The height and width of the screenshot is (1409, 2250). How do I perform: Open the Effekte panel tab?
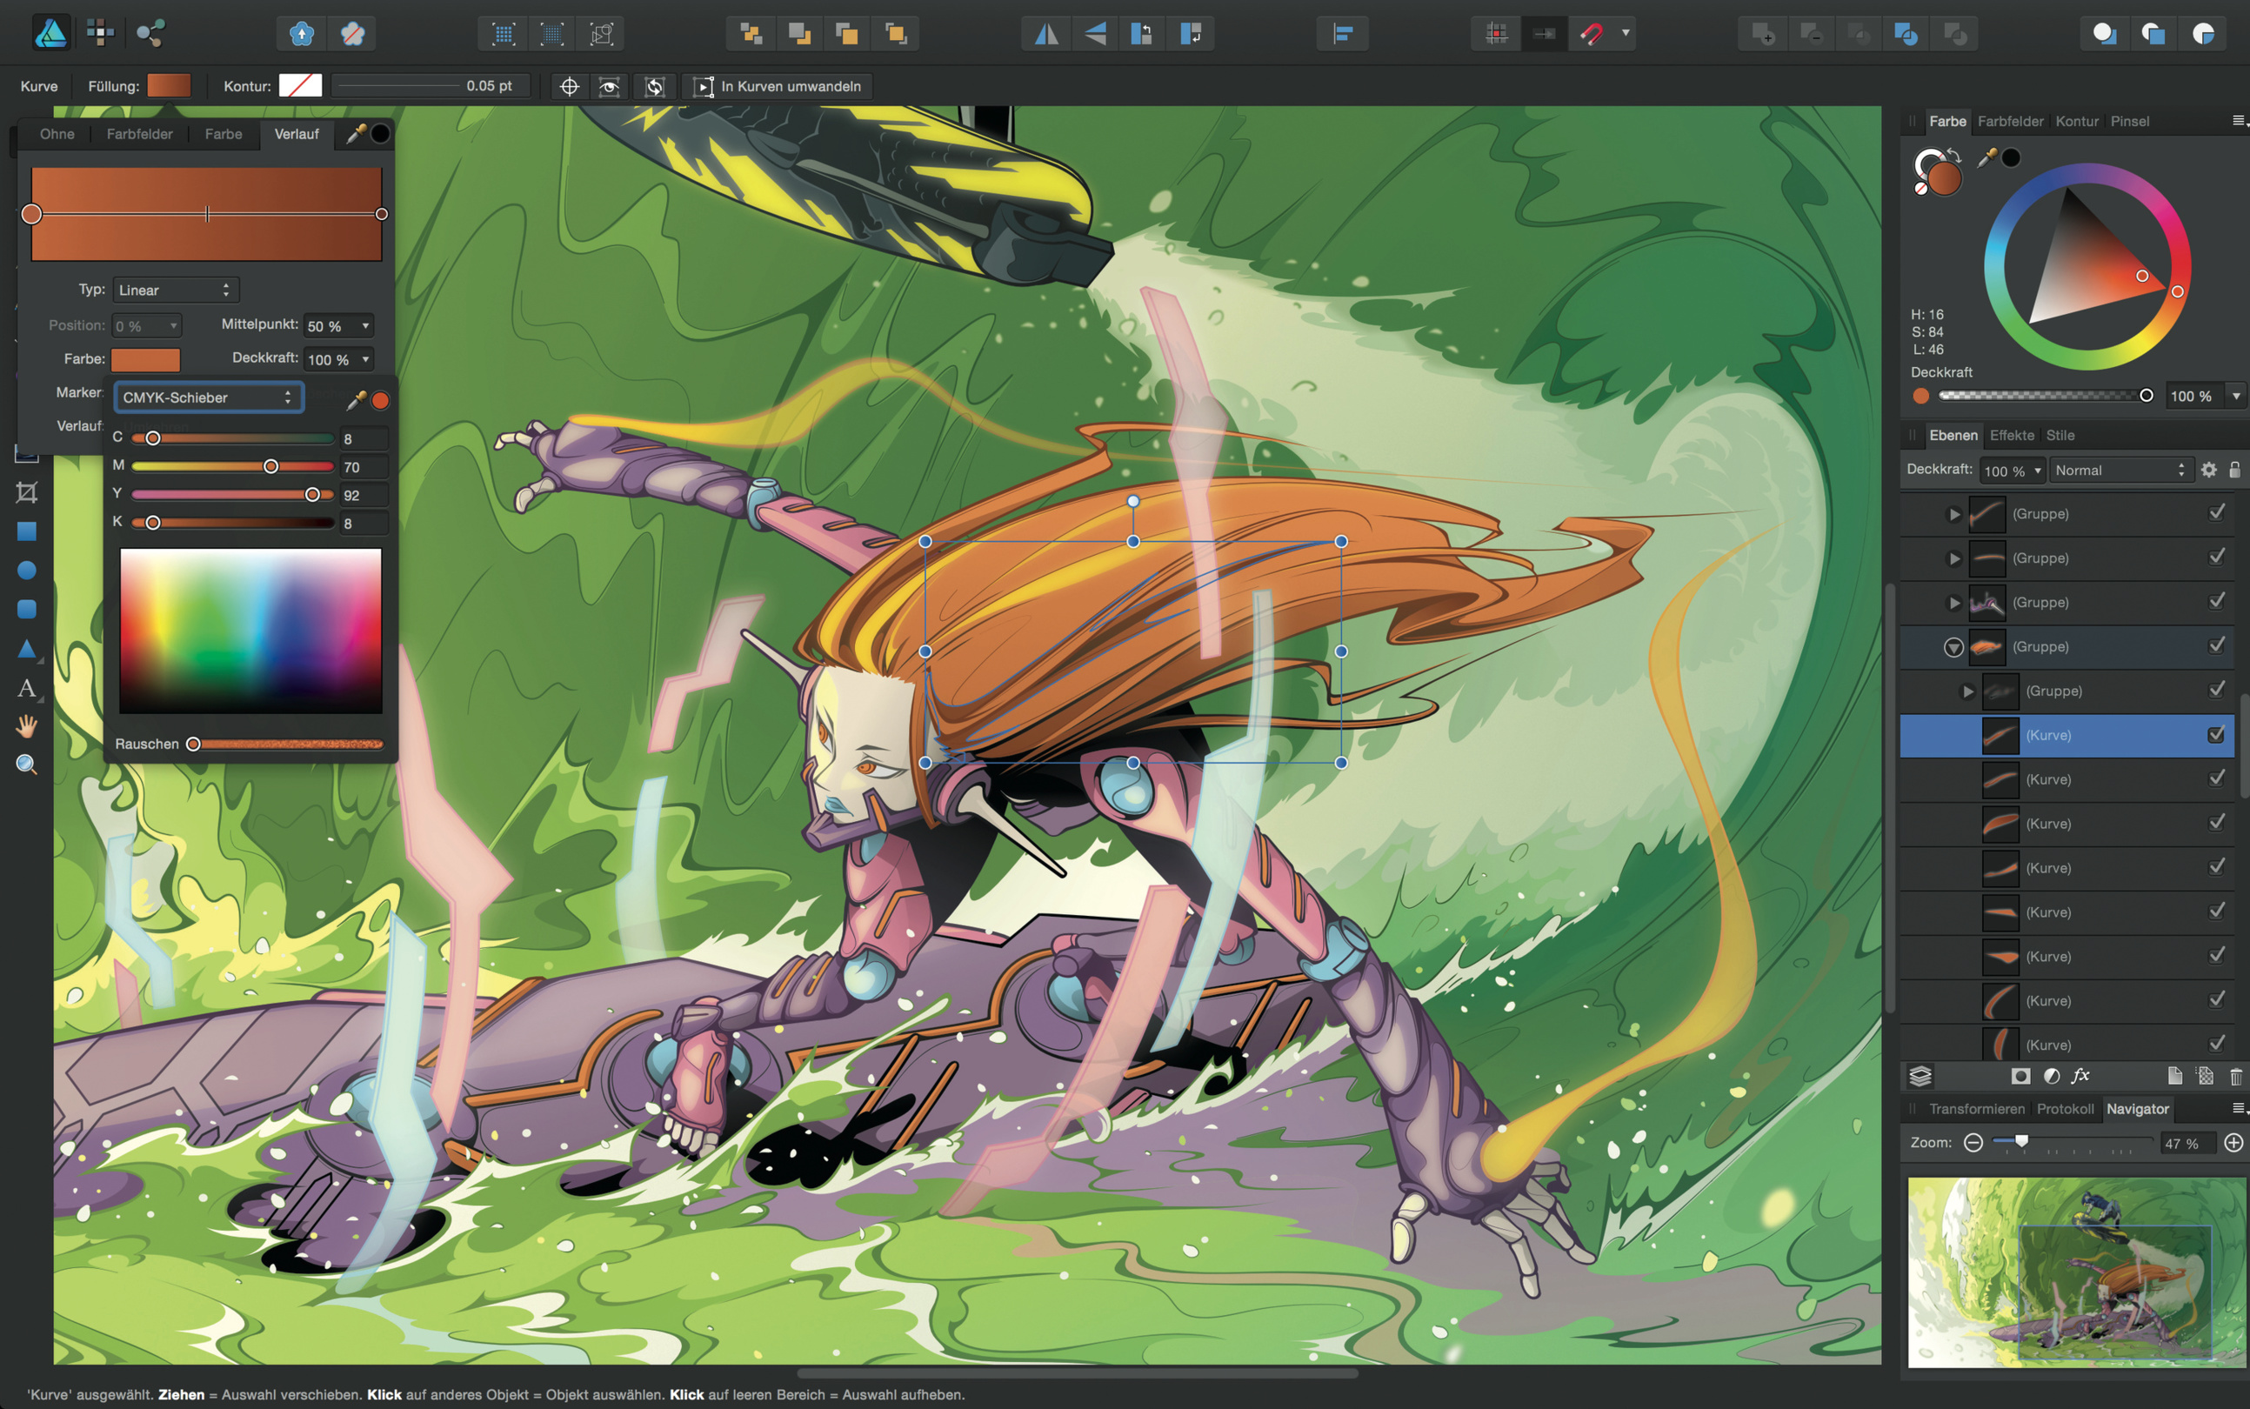click(x=2011, y=435)
